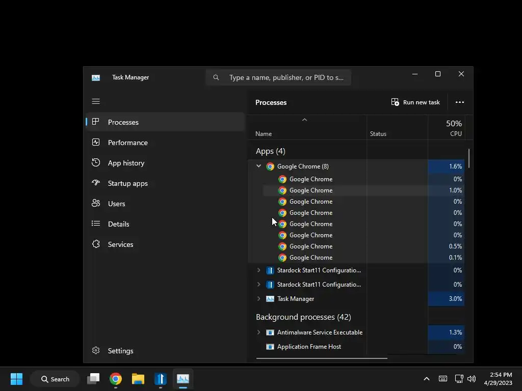Click the Details list icon
Image resolution: width=522 pixels, height=391 pixels.
pos(96,224)
